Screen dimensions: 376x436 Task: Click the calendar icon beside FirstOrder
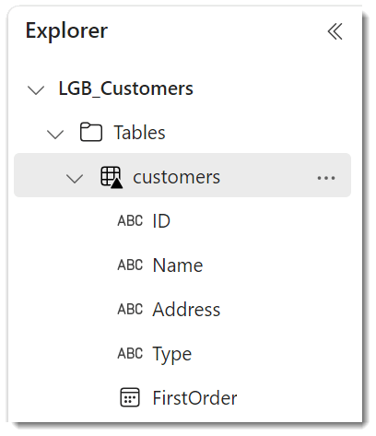130,397
